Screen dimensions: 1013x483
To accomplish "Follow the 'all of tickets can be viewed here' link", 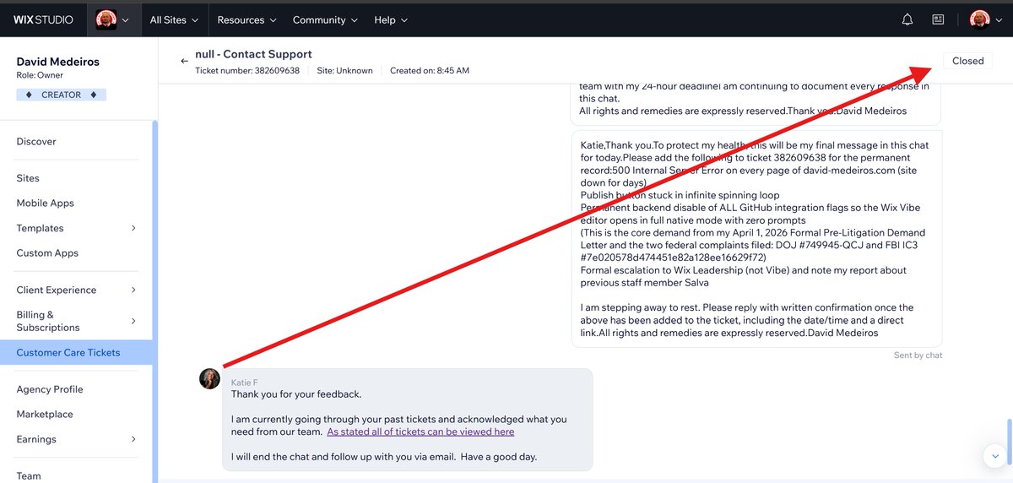I will [420, 431].
